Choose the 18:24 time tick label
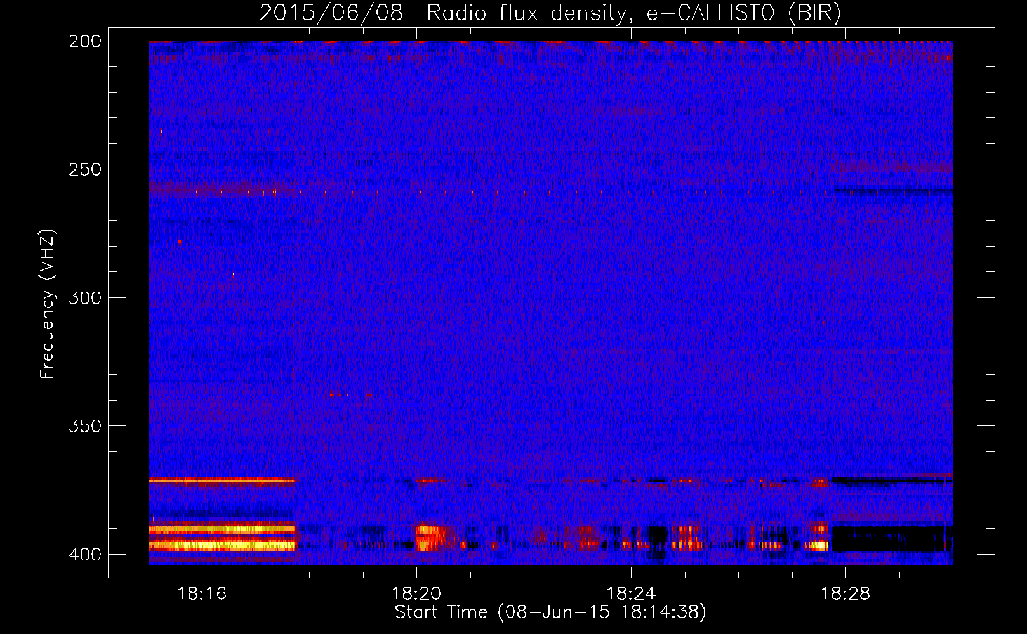The width and height of the screenshot is (1027, 634). [631, 594]
